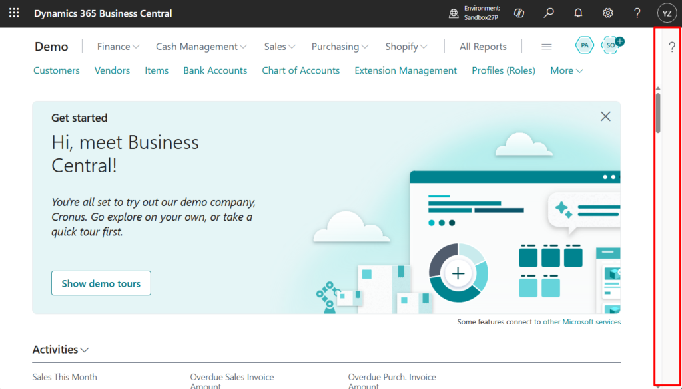Collapse the Activities section chevron
Viewport: 682px width, 389px height.
(x=85, y=350)
